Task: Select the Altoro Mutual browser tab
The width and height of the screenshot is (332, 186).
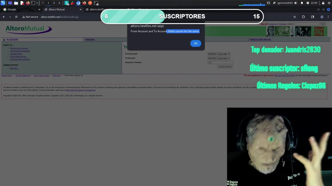Action: point(63,9)
